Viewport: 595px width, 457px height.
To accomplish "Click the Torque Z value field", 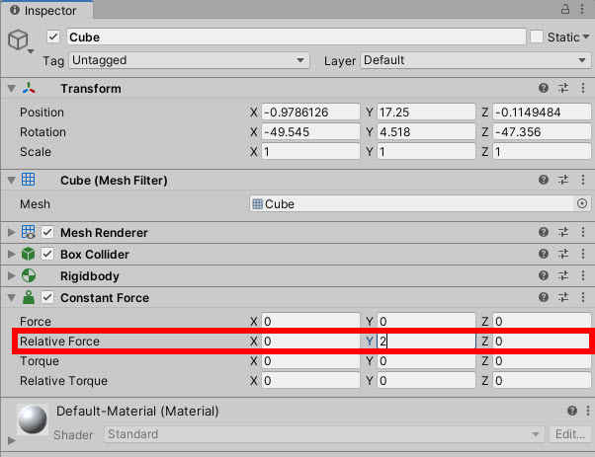I will click(x=542, y=360).
